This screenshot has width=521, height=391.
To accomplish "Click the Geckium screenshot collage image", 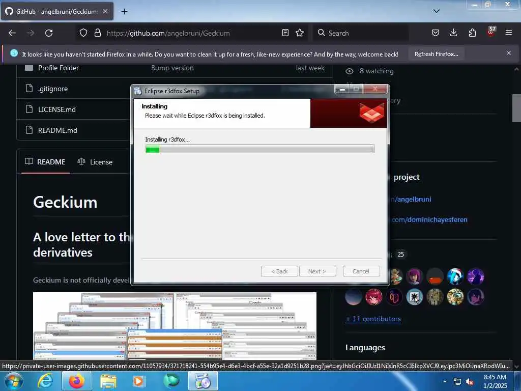I will coord(175,326).
